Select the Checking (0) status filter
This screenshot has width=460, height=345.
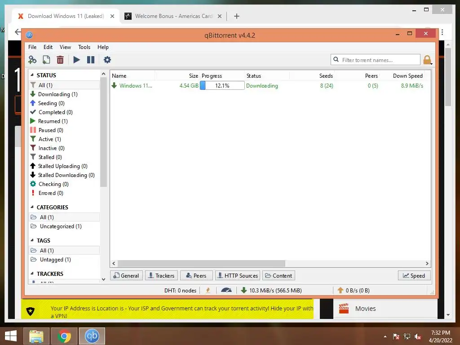53,184
